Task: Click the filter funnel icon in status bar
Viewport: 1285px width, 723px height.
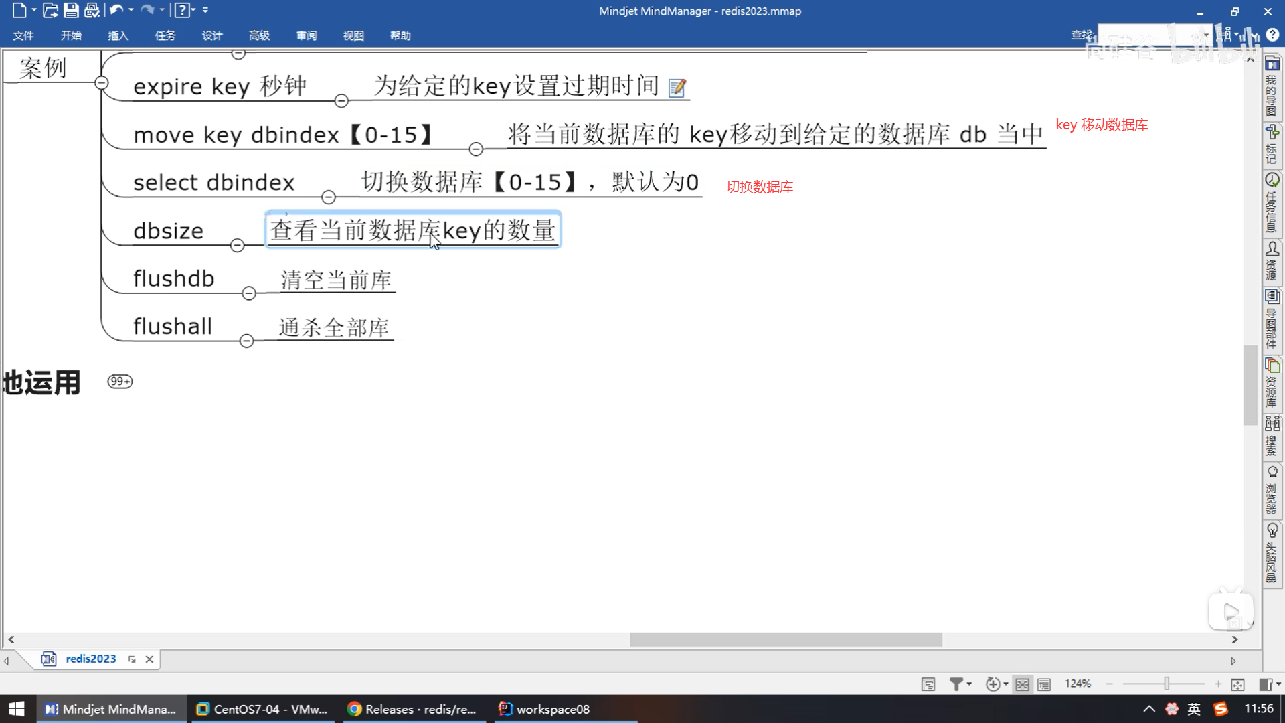Action: click(956, 684)
